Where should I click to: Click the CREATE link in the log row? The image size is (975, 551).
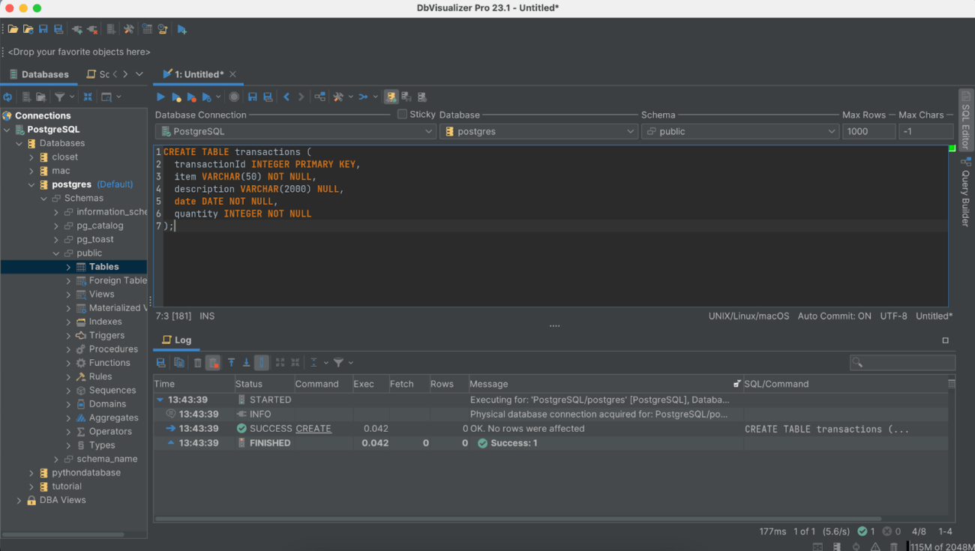[313, 428]
